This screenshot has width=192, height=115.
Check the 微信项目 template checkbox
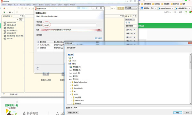[x=38, y=48]
